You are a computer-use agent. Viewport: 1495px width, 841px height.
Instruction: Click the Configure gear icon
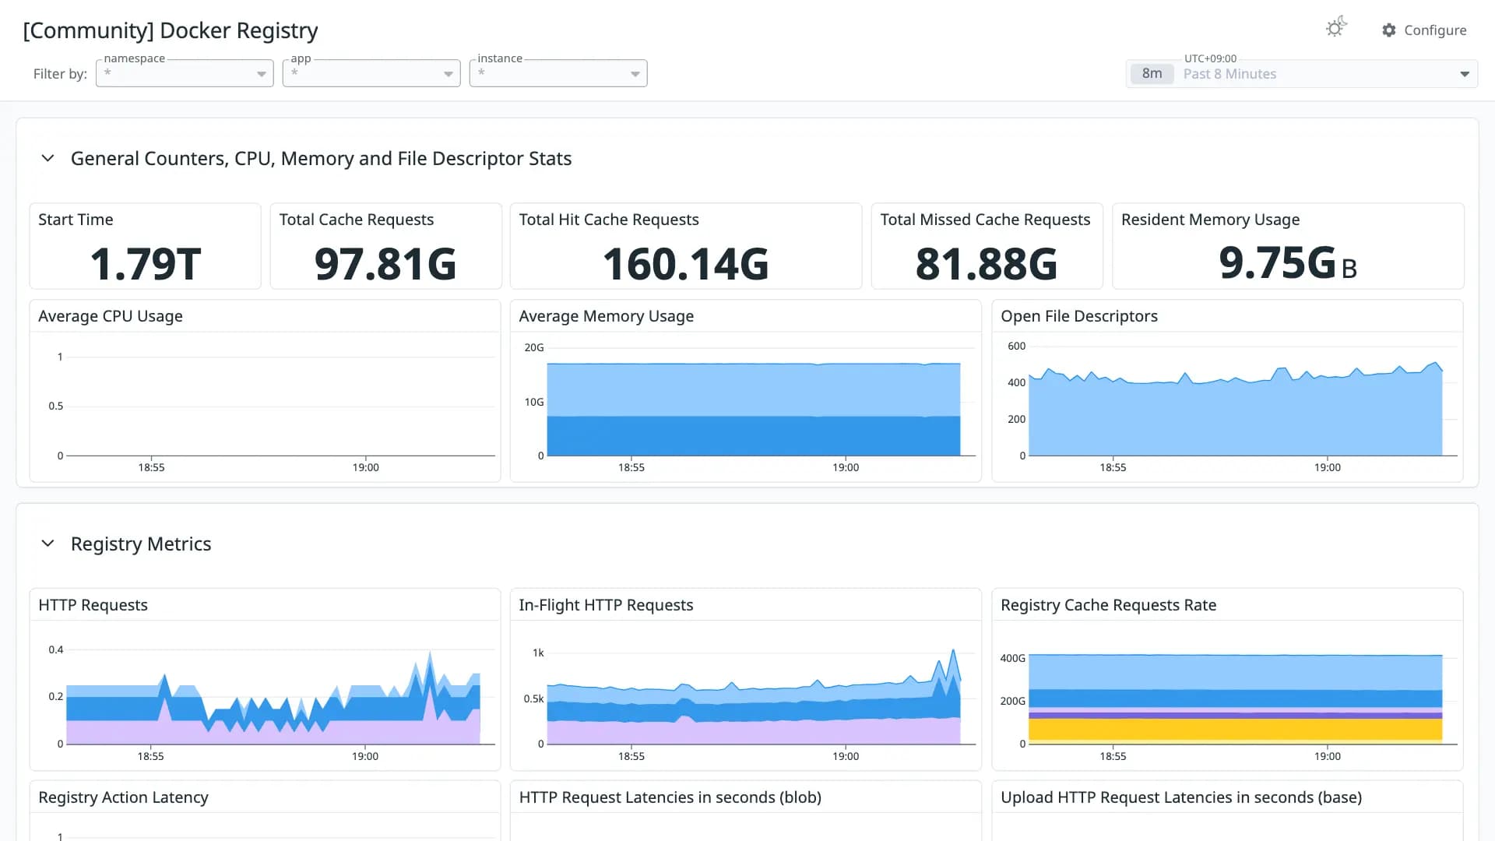pos(1389,30)
